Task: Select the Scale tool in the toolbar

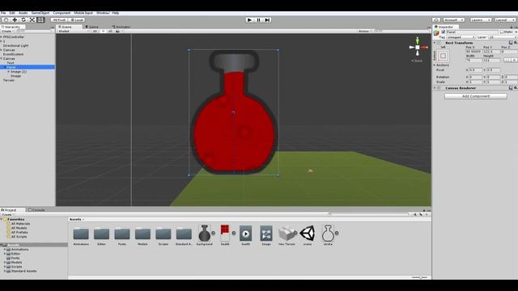Action: point(32,19)
